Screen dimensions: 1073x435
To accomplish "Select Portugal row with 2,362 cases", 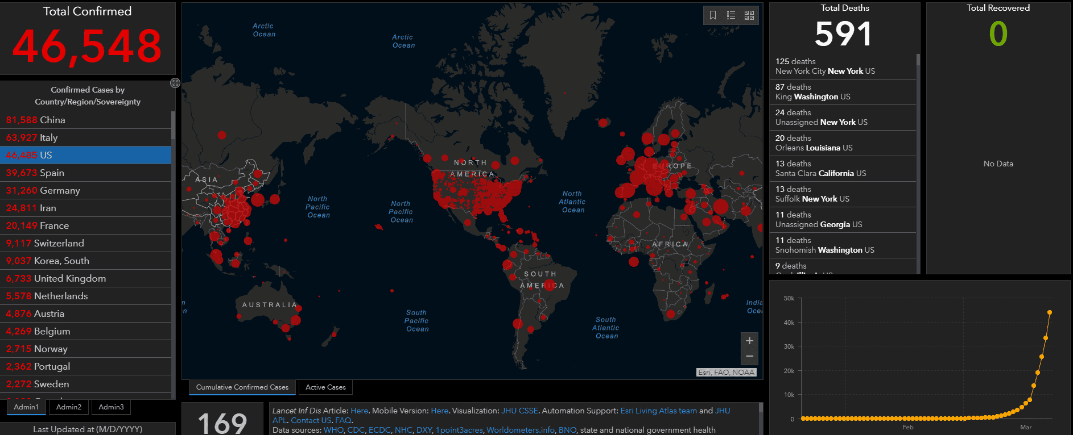I will pos(85,366).
